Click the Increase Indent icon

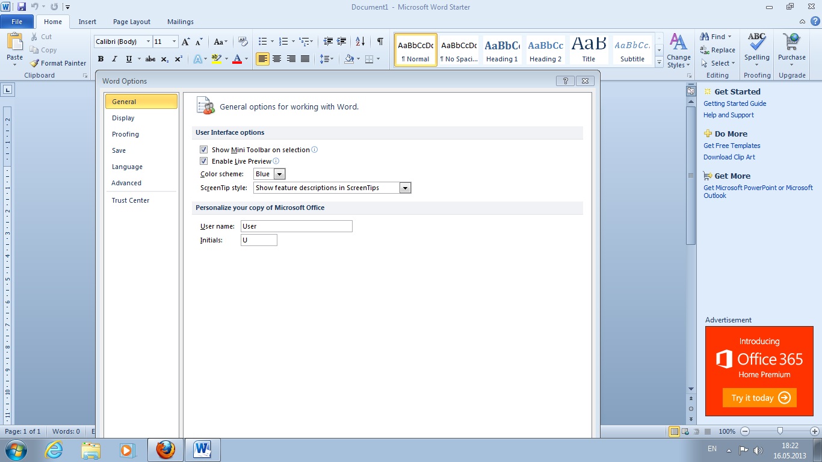click(x=342, y=42)
